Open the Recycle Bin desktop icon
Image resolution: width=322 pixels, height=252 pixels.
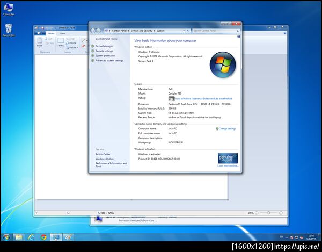tap(9, 30)
